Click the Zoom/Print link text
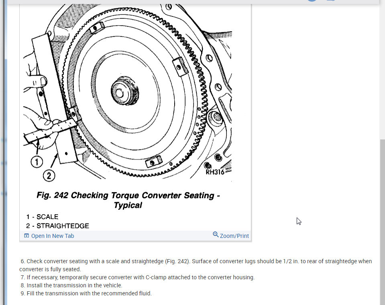This screenshot has width=385, height=305. (x=234, y=236)
